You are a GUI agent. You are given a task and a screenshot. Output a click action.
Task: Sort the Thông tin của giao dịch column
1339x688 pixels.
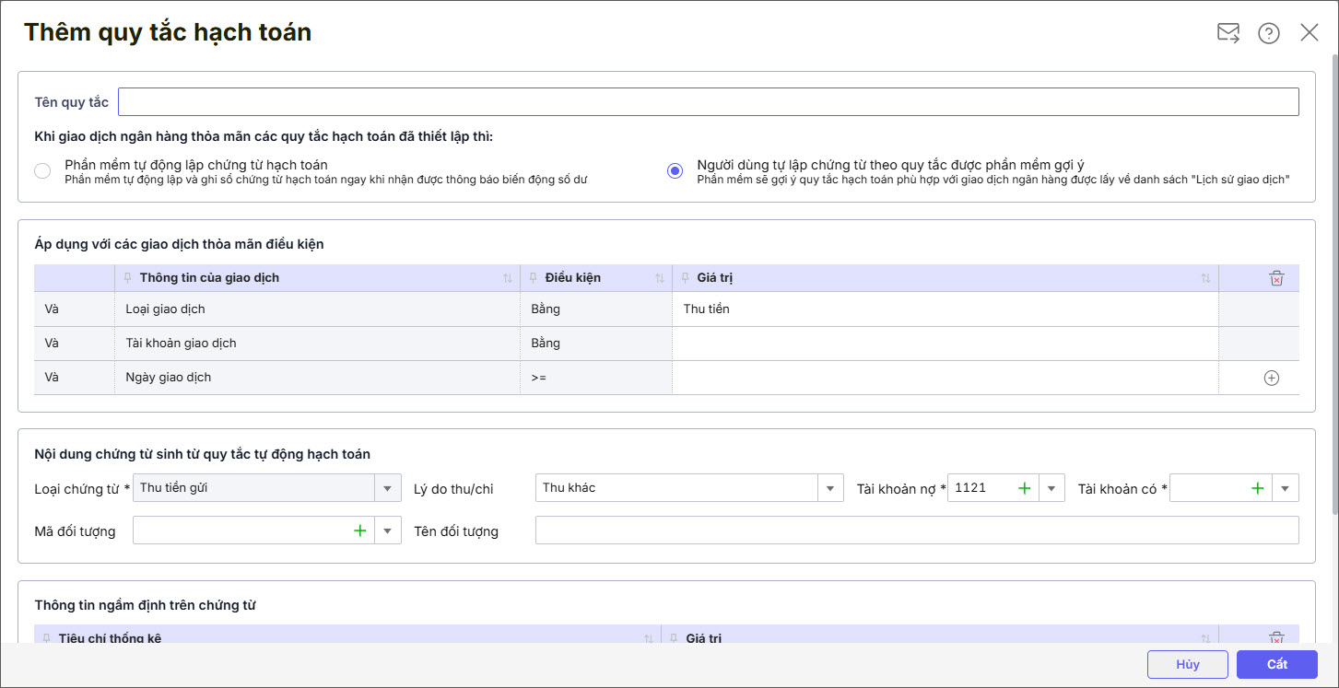point(507,278)
